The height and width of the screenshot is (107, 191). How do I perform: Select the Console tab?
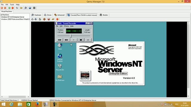click(x=82, y=15)
